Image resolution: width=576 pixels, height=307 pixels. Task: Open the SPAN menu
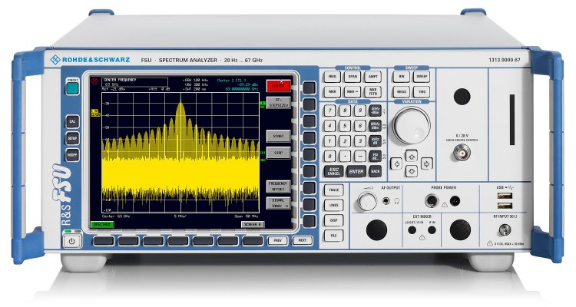[353, 78]
